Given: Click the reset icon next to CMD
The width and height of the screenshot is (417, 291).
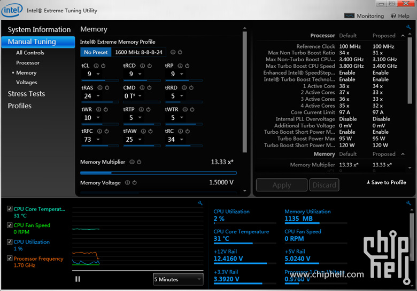Looking at the screenshot, I should [x=150, y=87].
